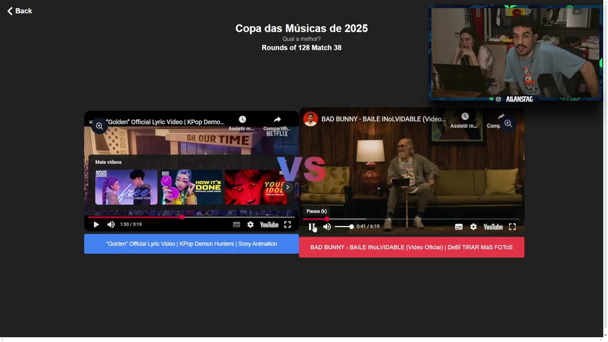
Task: Click Compartilhar on the Golden video
Action: point(277,123)
